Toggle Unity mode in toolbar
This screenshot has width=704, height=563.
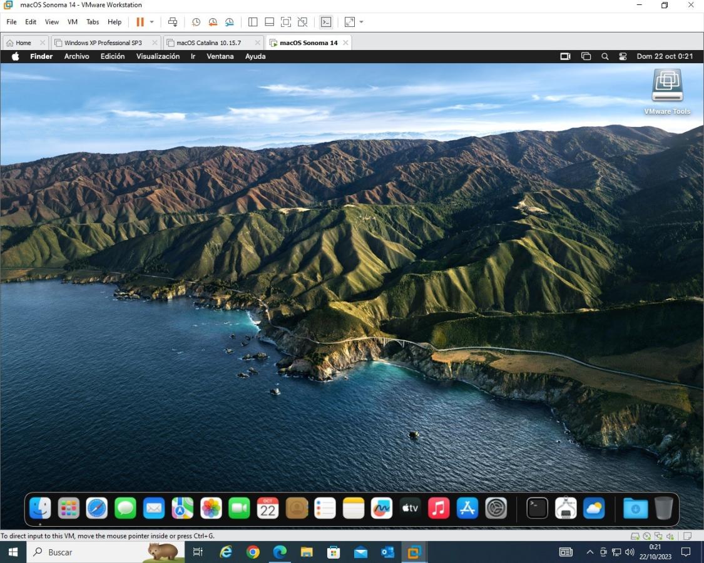(x=302, y=22)
